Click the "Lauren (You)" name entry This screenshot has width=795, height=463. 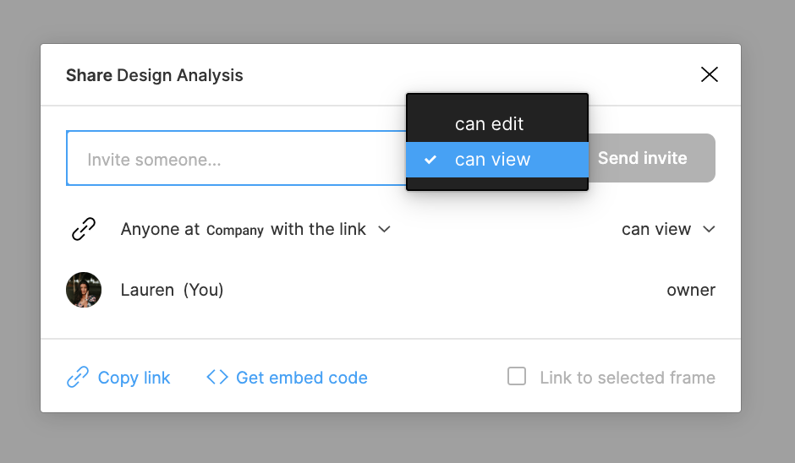pos(172,290)
